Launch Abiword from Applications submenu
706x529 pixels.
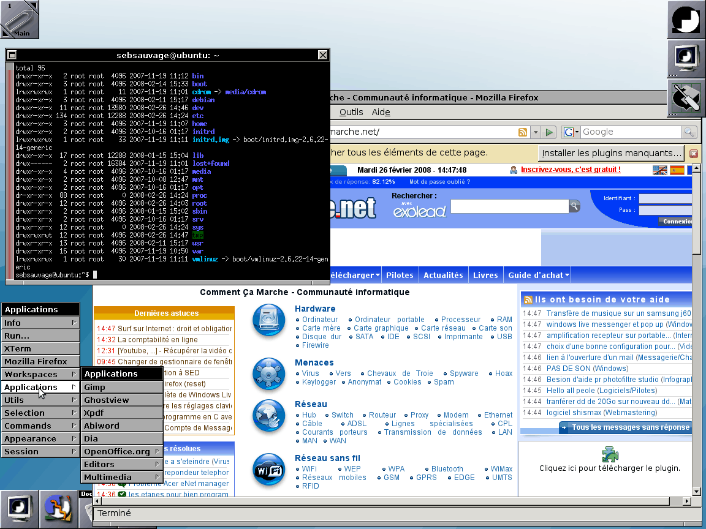pyautogui.click(x=121, y=426)
